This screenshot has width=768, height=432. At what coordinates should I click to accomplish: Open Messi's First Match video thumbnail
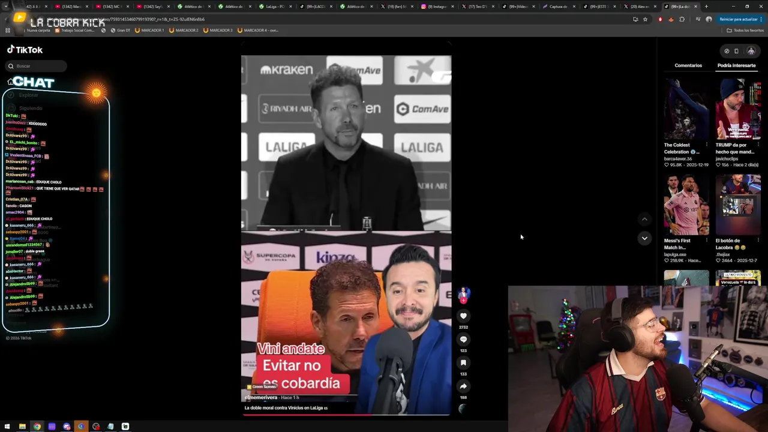[x=686, y=205]
